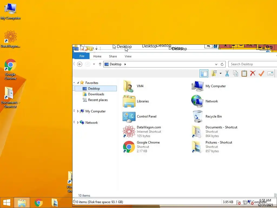This screenshot has height=208, width=277.
Task: Click the Paste clipboard icon
Action: pyautogui.click(x=244, y=73)
